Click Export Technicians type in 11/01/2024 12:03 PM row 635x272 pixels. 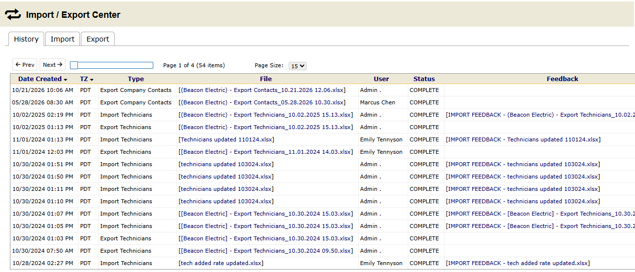point(126,152)
